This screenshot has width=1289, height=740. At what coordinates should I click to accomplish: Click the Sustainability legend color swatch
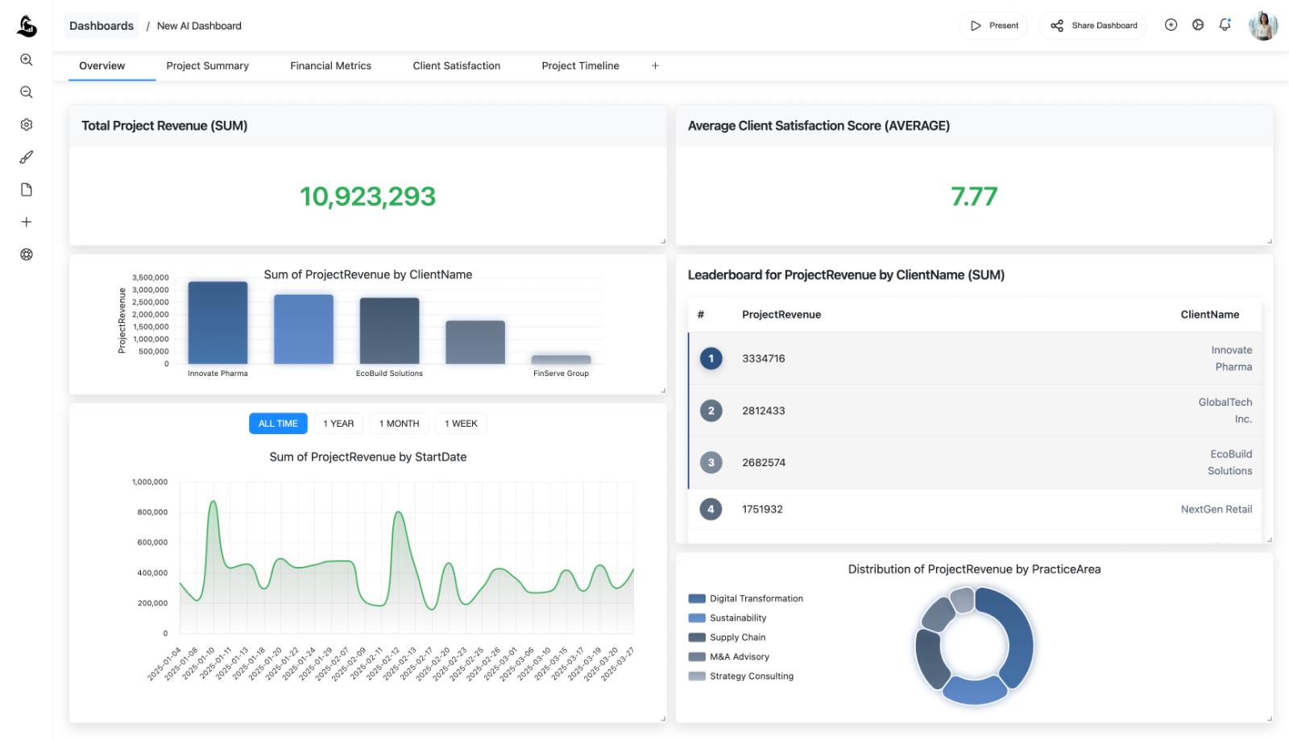(x=697, y=618)
